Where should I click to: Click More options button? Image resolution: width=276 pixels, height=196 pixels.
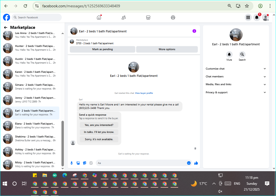167,49
